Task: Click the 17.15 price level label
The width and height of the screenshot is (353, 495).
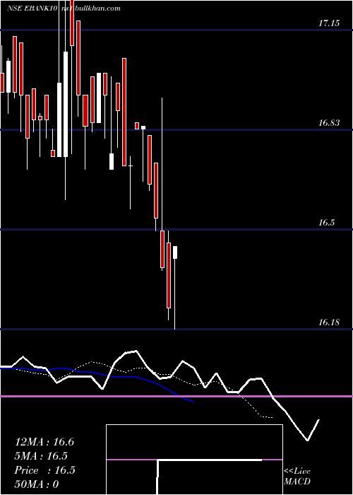Action: (329, 23)
